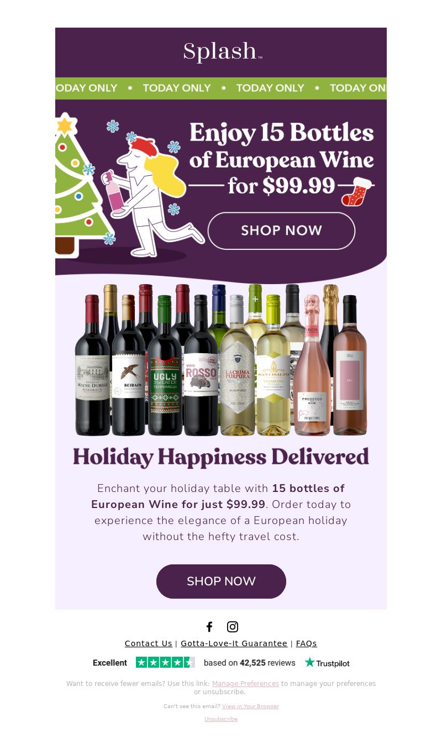Click the purple SHOP NOW button
Viewport: 442px width, 749px height.
(221, 582)
